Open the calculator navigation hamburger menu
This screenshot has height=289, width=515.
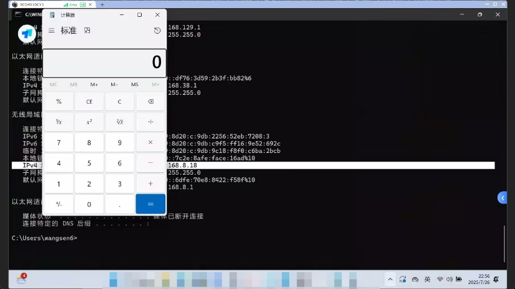tap(51, 31)
